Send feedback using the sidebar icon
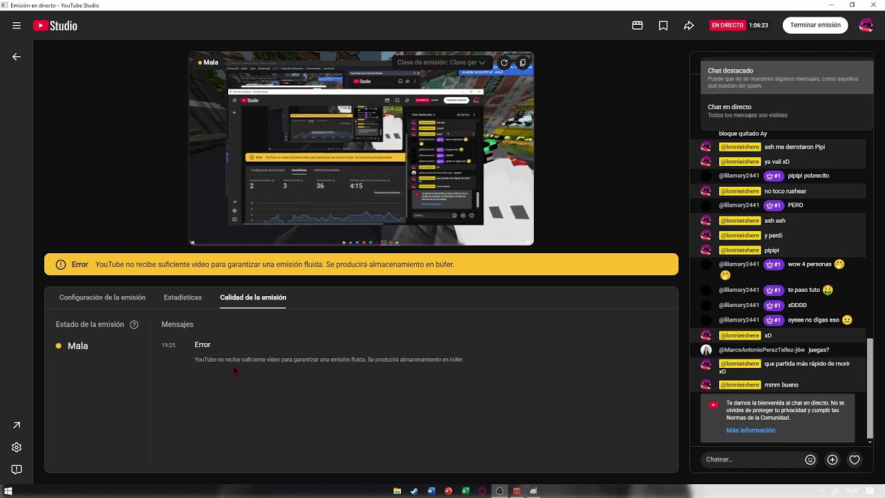 point(17,470)
